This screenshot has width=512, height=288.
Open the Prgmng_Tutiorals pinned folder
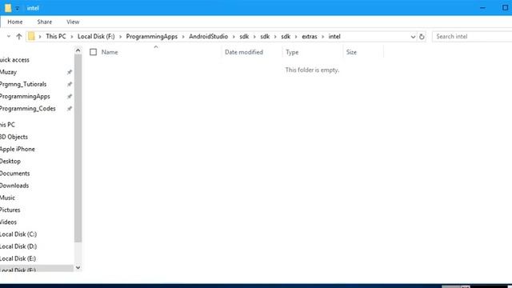(x=23, y=84)
